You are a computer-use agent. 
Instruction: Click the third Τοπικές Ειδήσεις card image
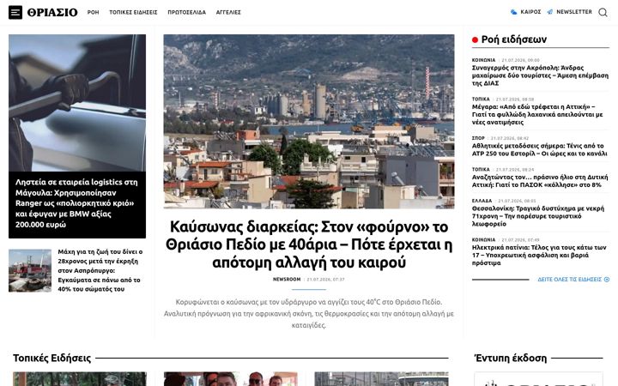381,379
